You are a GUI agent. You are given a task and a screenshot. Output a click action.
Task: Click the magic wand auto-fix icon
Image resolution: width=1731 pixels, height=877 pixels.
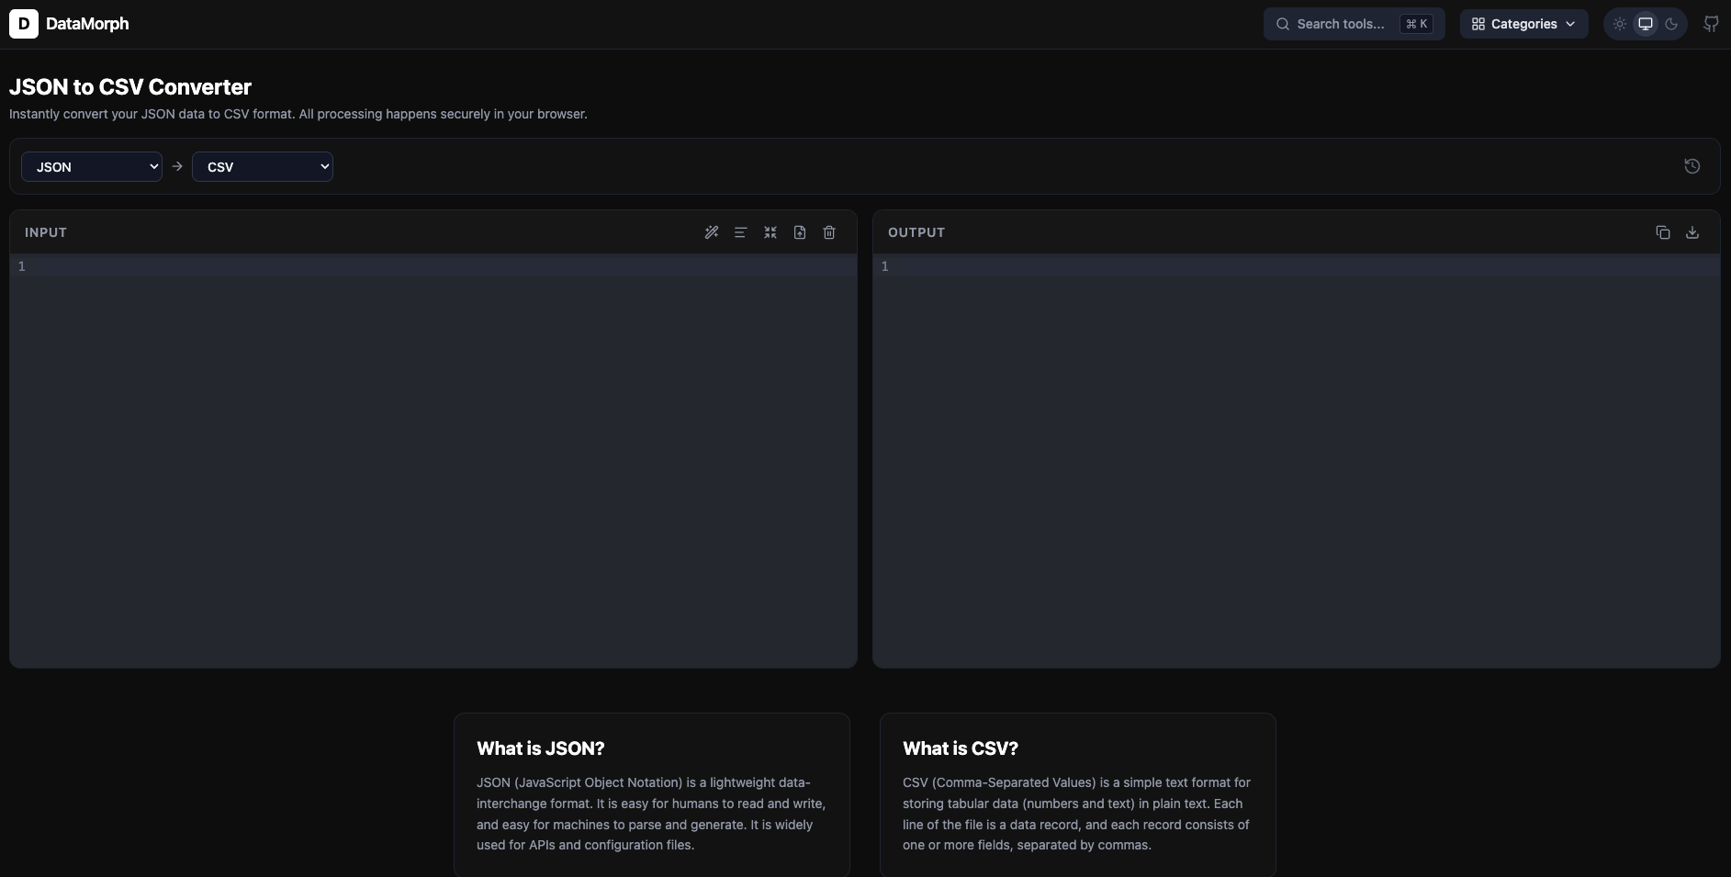[712, 232]
